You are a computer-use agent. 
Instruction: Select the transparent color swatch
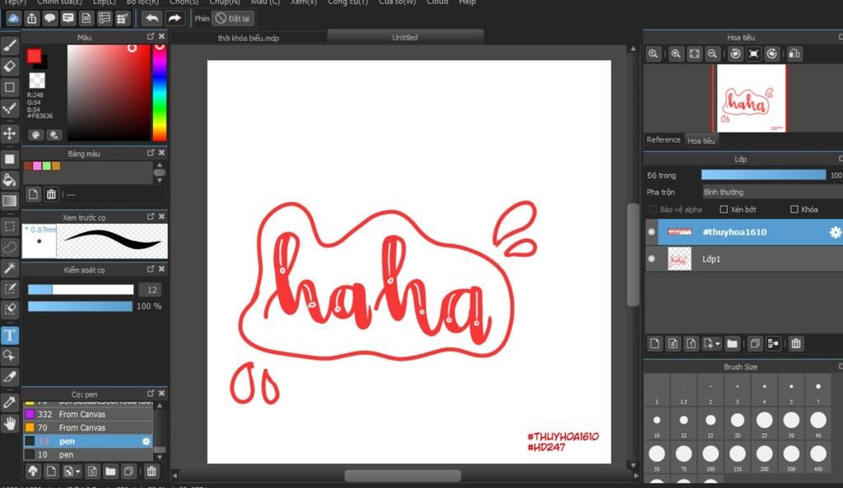pos(37,81)
